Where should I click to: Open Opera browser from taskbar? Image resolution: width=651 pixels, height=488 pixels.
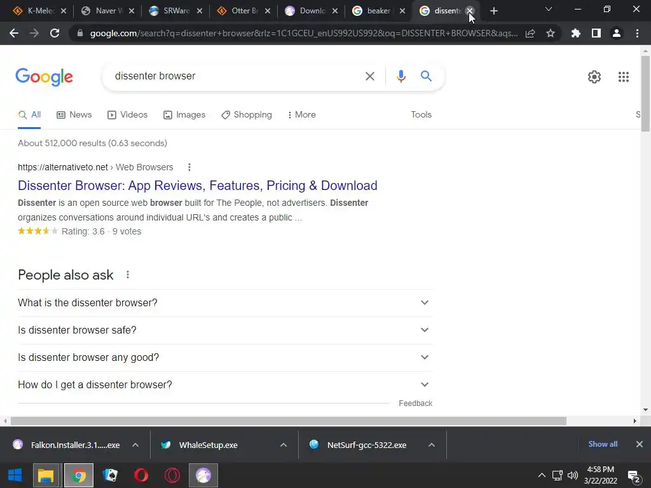pos(141,475)
